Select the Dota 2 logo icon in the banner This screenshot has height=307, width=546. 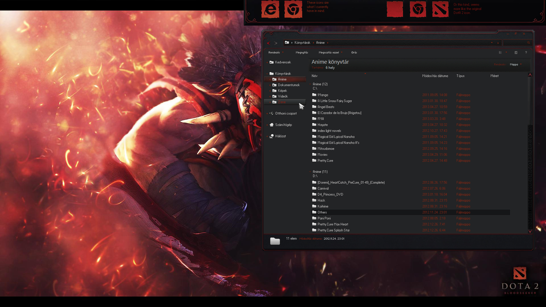(x=440, y=9)
